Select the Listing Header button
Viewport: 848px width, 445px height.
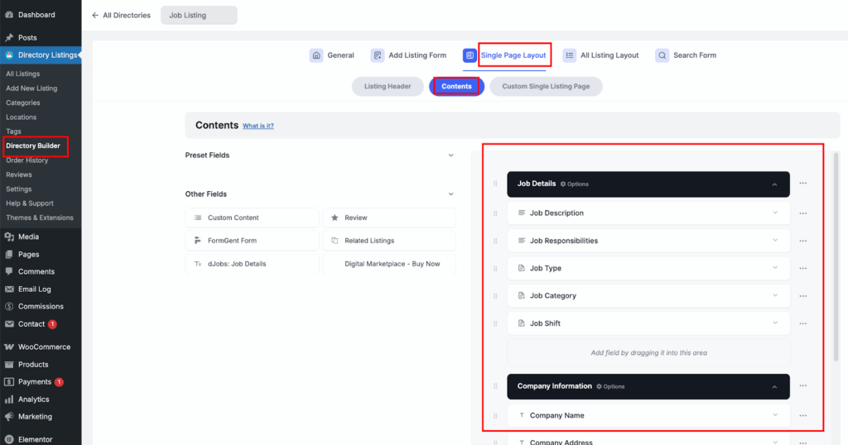tap(388, 87)
